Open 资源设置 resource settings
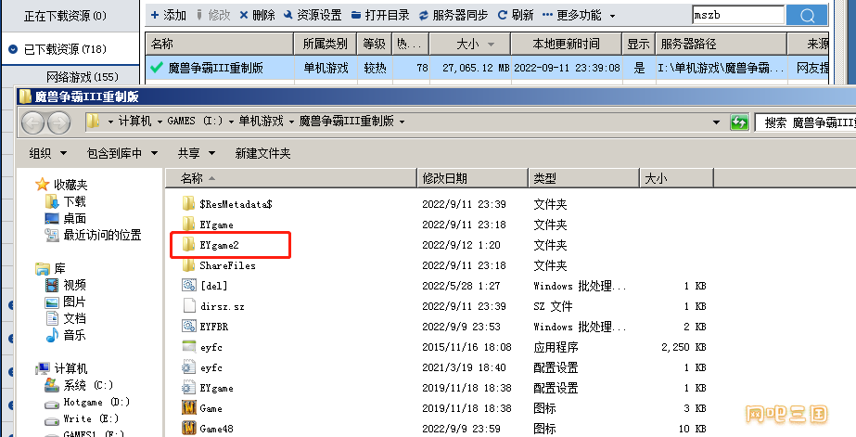Image resolution: width=856 pixels, height=437 pixels. 313,15
